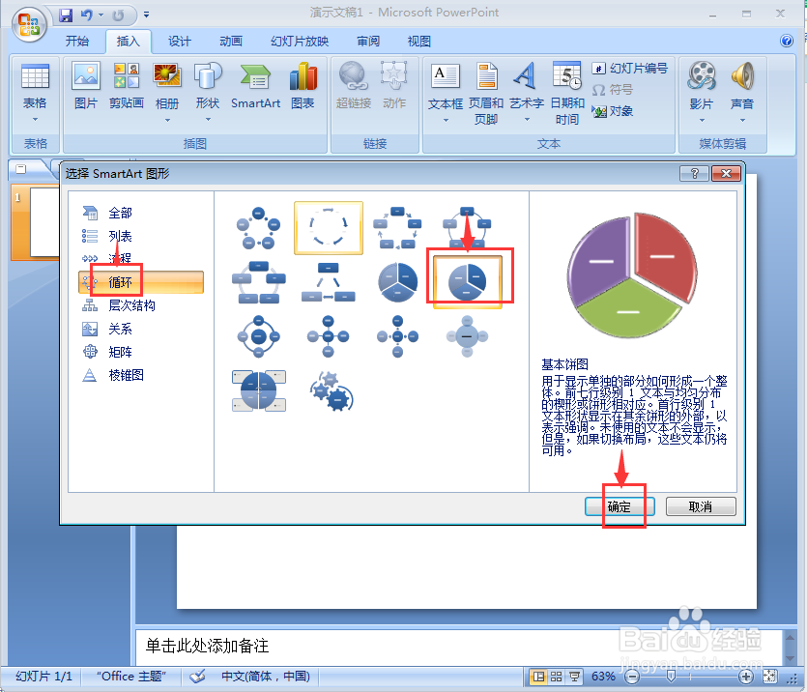Start slide show from status bar
Viewport: 807px width, 692px height.
point(574,676)
